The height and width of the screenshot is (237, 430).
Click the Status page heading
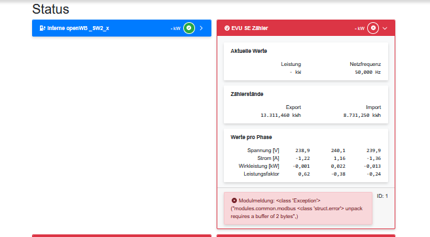pyautogui.click(x=51, y=9)
